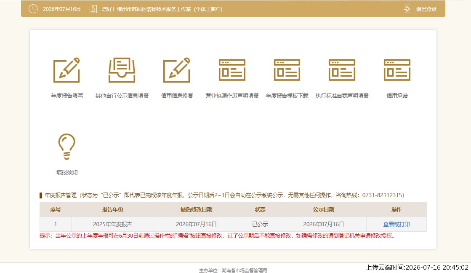Image resolution: width=471 pixels, height=273 pixels.
Task: Click the clock icon beside the date
Action: point(33,9)
